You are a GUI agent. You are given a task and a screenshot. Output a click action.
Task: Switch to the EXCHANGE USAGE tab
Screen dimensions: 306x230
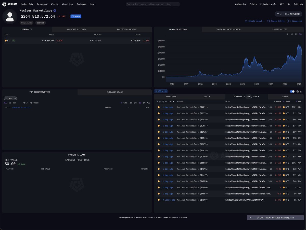pos(115,92)
